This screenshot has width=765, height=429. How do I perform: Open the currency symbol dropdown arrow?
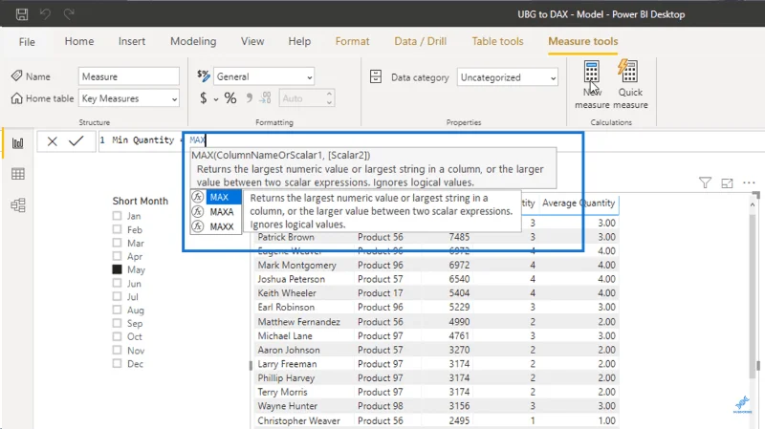point(216,99)
